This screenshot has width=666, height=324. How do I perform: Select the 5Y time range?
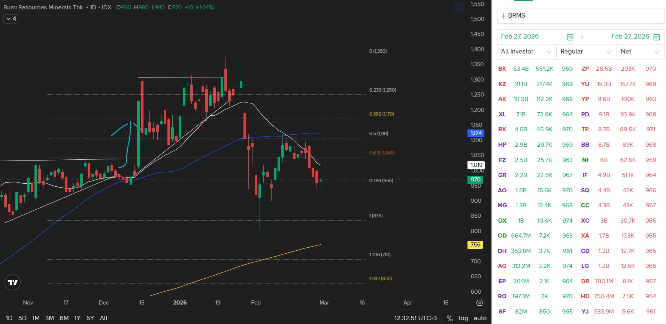[x=90, y=318]
